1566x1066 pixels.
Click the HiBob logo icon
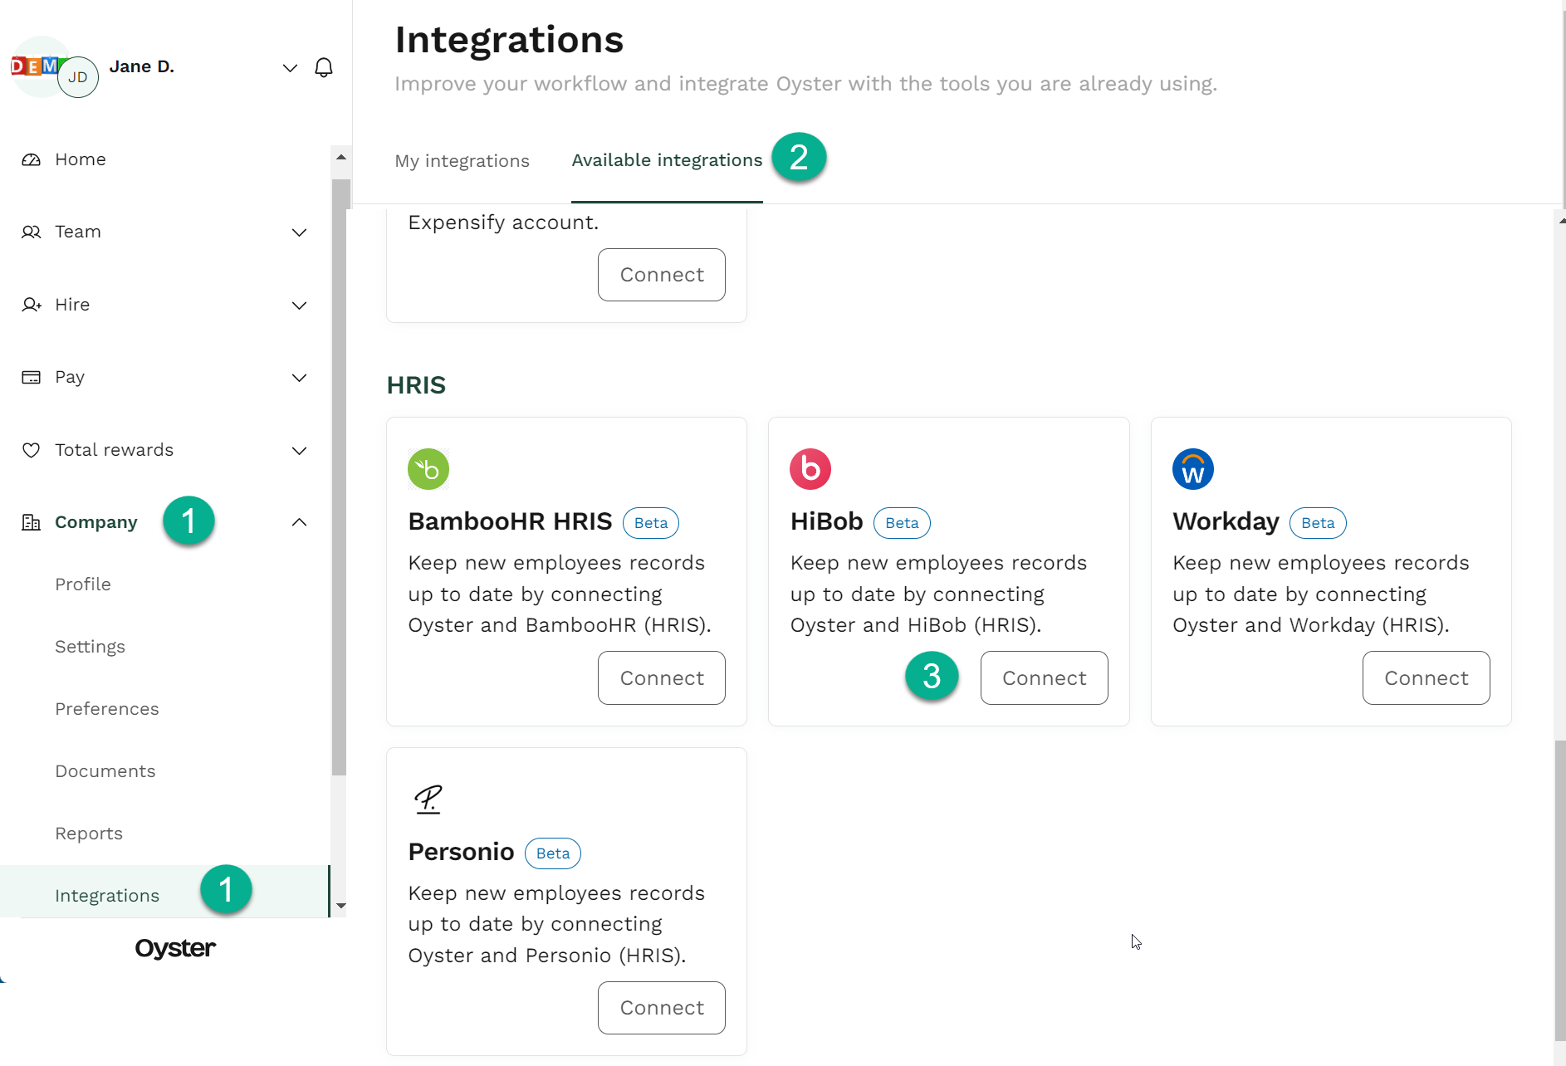coord(810,469)
